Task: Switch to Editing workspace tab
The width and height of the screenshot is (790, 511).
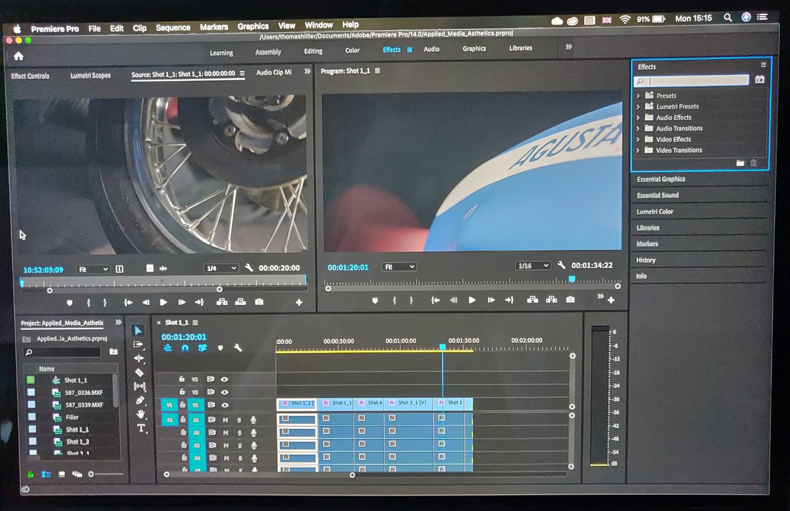Action: tap(313, 51)
